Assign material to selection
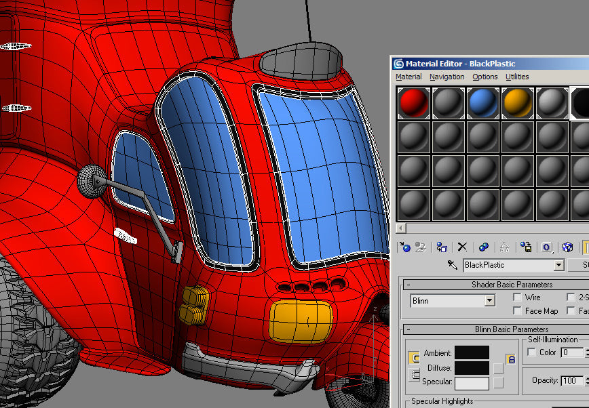Image resolution: width=589 pixels, height=408 pixels. (441, 247)
